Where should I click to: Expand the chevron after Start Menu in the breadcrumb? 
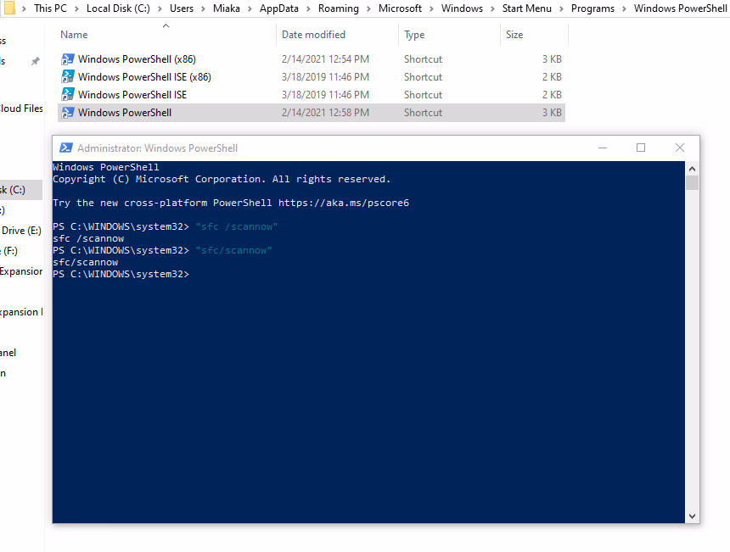[561, 8]
